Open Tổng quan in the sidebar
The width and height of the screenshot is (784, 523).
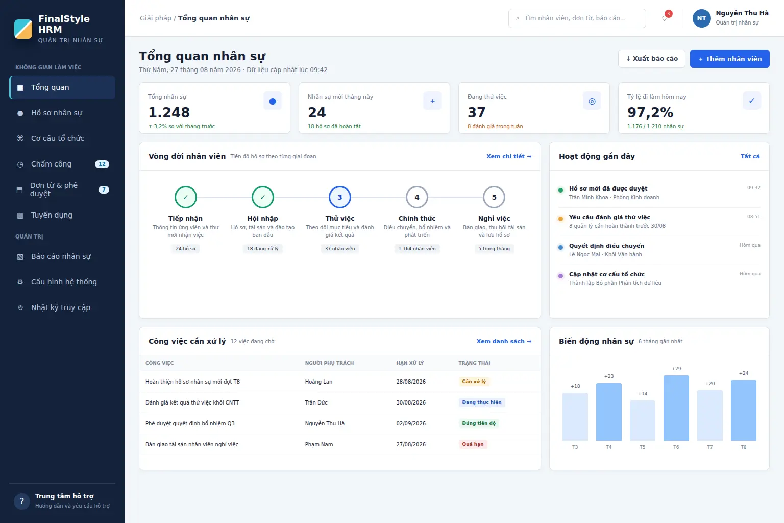tap(62, 87)
